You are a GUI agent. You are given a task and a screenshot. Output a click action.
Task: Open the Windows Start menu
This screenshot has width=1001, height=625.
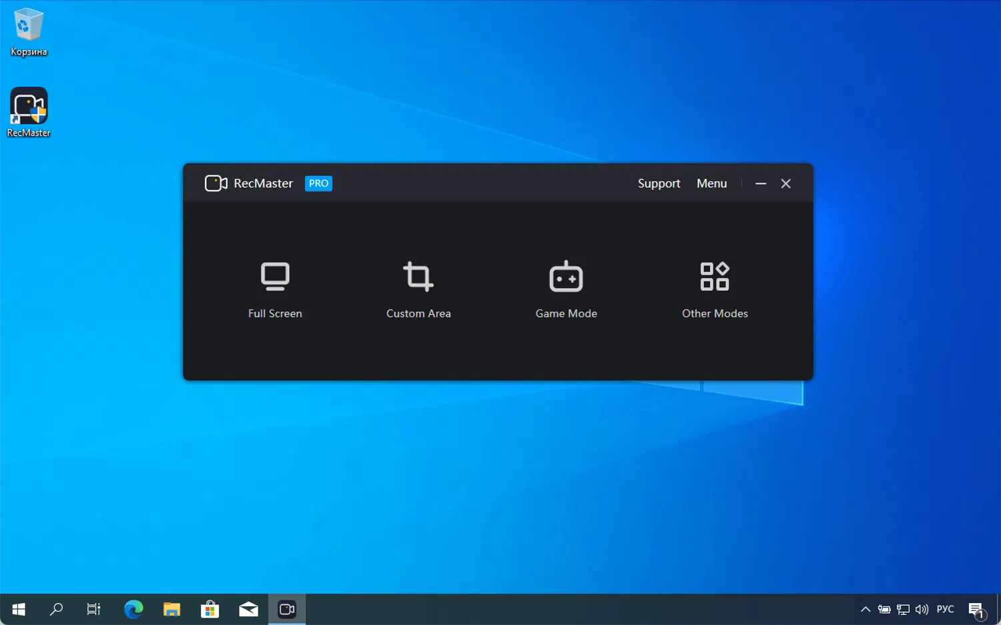click(x=18, y=609)
